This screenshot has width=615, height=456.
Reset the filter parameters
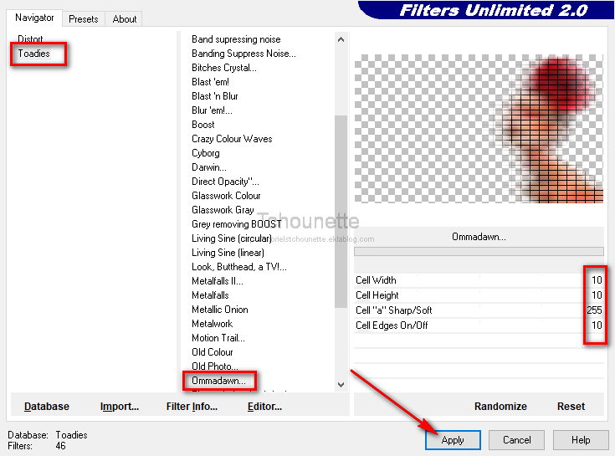(x=571, y=407)
